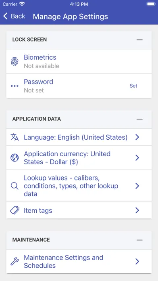Open Lookup values chevron arrow
The image size is (158, 281).
pos(137,186)
